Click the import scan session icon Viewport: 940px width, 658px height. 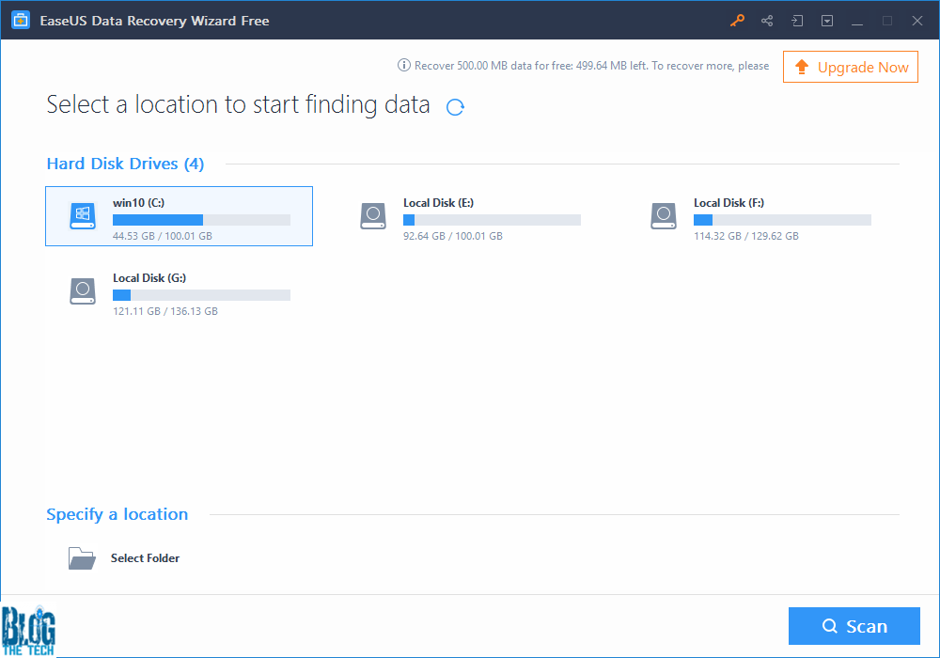coord(797,21)
